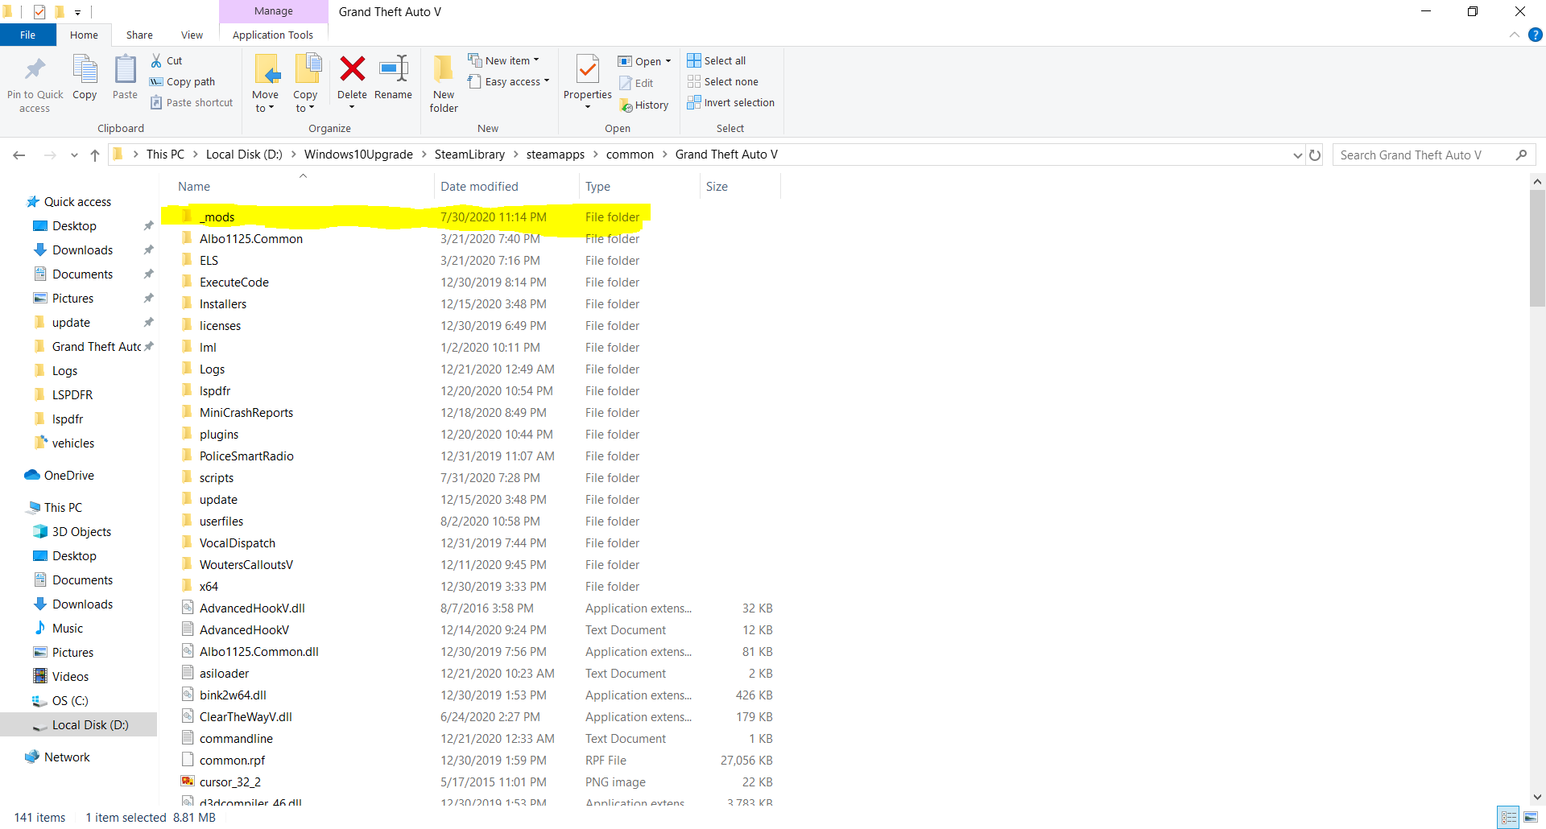Screen dimensions: 1546x829
Task: Click the Rename icon in ribbon
Action: point(393,70)
